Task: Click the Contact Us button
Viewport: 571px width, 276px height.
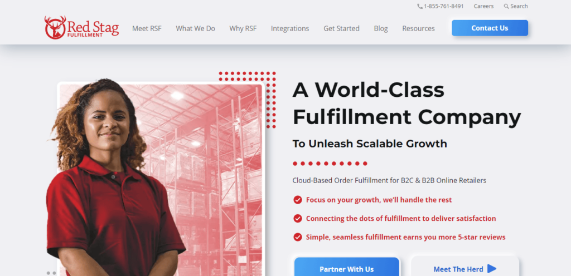Action: click(x=490, y=28)
